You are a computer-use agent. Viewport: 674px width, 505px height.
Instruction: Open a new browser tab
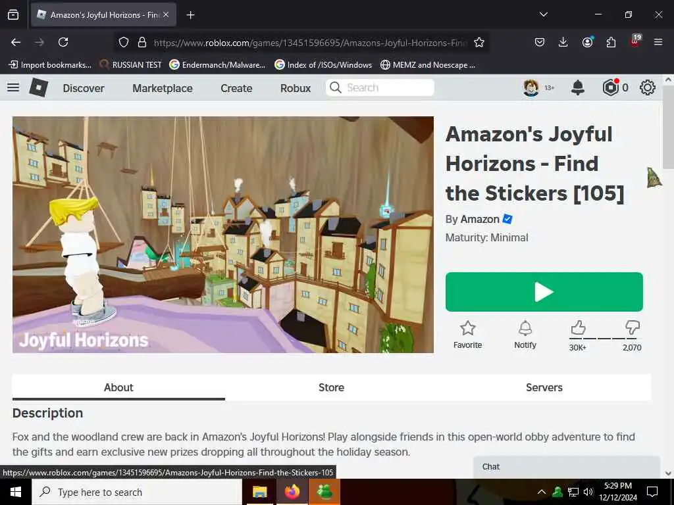click(190, 15)
